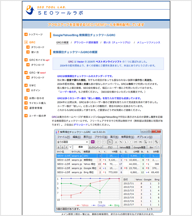Select the Yahoo履歴 tab
This screenshot has width=192, height=216.
pos(125,147)
